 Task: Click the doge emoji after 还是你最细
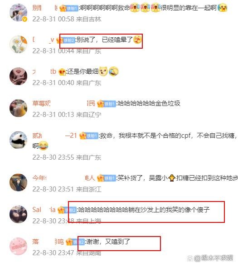103,71
